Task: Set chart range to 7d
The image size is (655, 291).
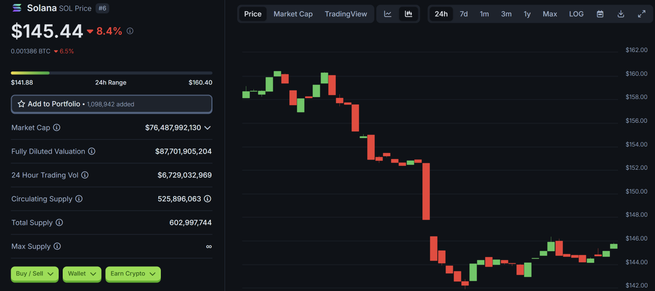Action: [463, 14]
